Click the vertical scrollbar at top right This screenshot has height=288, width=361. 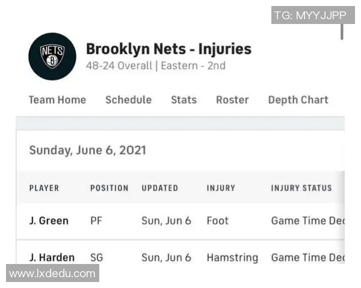pos(342,31)
